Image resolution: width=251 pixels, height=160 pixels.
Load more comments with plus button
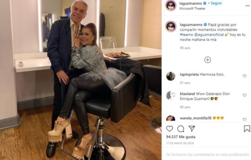click(208, 60)
